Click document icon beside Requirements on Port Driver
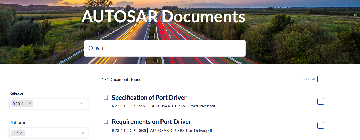Viewport: 360px width, 140px height. [106, 121]
